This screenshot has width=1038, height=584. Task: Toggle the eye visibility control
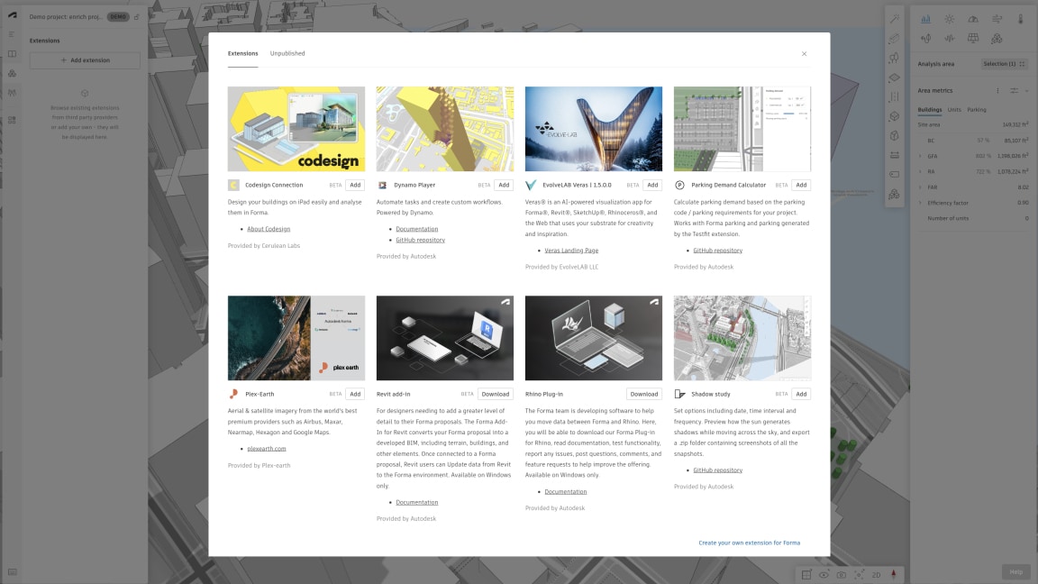click(824, 574)
